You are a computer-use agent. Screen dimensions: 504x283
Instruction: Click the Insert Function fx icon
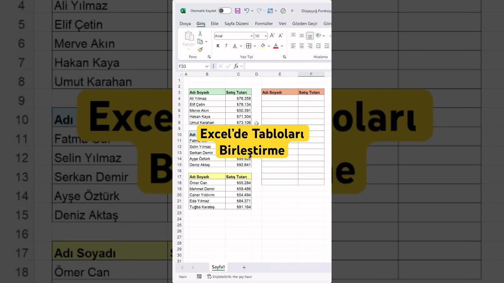pyautogui.click(x=236, y=66)
